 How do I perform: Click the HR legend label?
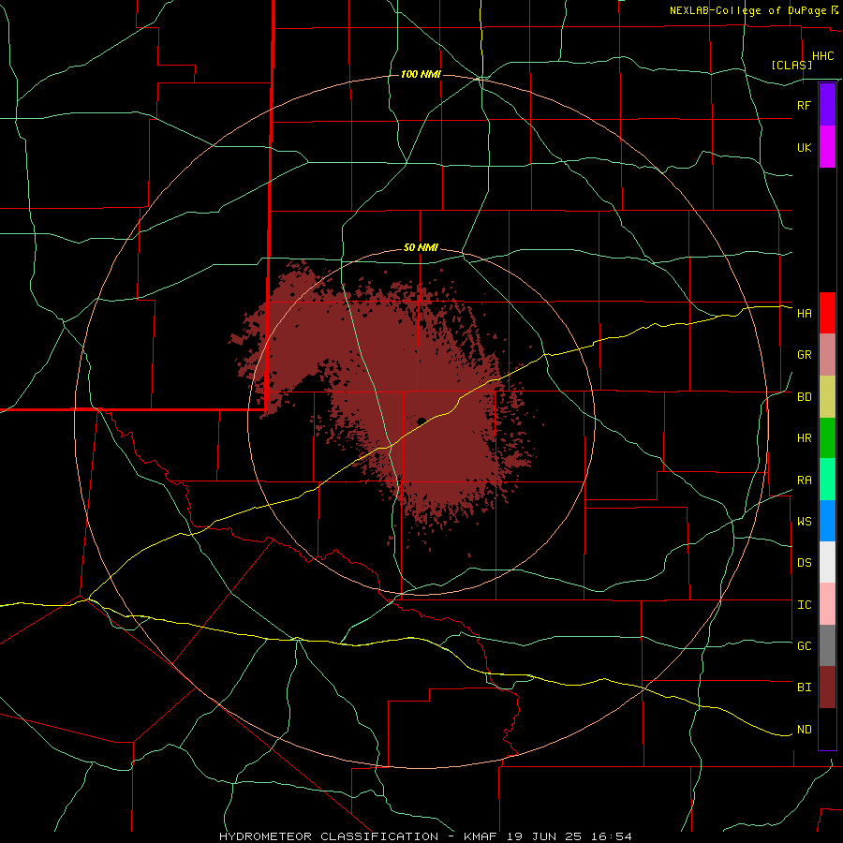804,438
